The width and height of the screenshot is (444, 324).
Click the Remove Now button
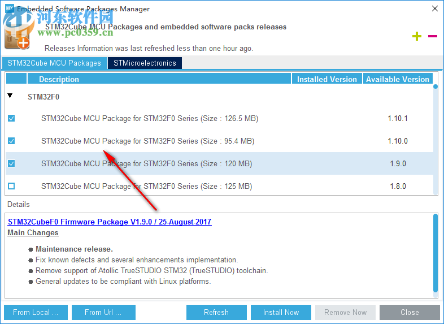345,312
